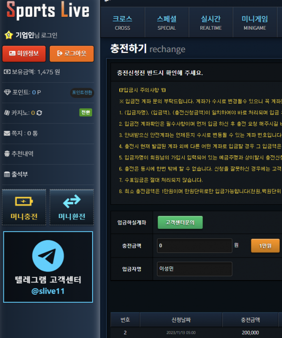Select the 미니게임 MINIGAME tab

tap(255, 23)
